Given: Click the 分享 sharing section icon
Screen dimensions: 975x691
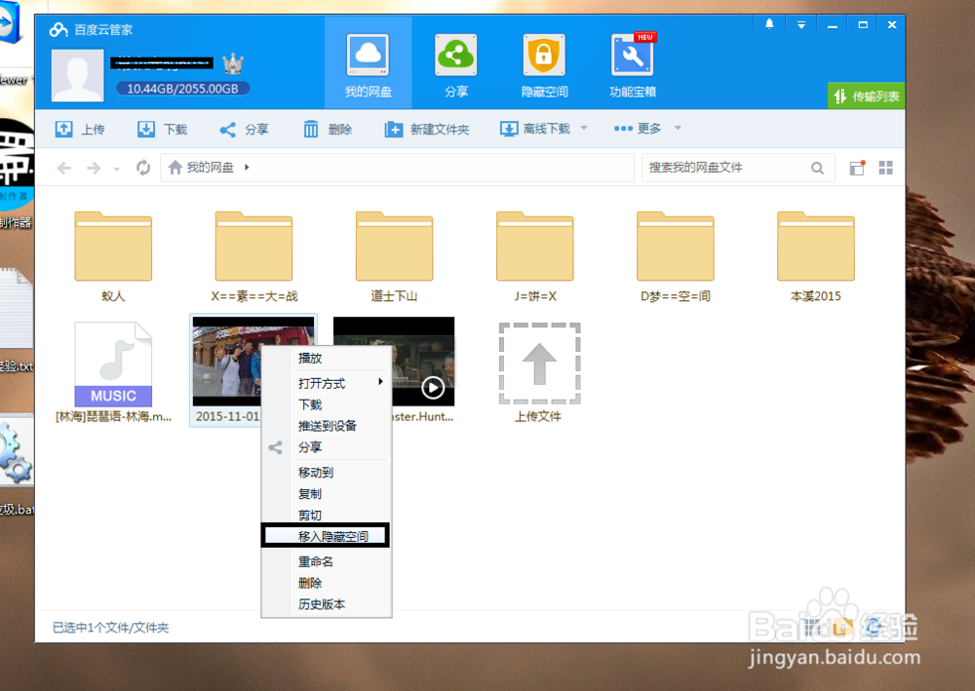Looking at the screenshot, I should tap(456, 56).
